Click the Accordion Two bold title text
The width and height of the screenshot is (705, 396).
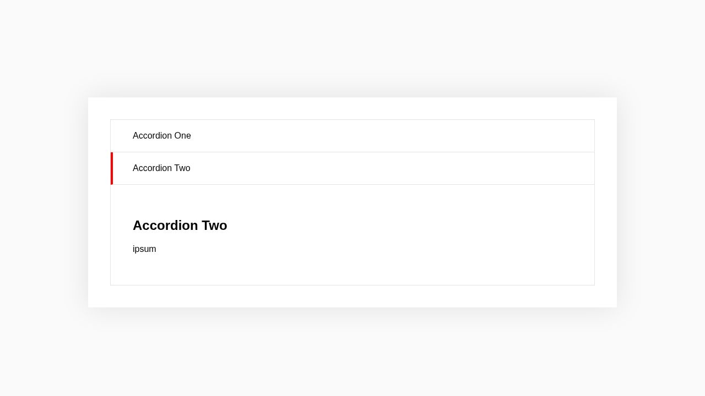click(180, 226)
